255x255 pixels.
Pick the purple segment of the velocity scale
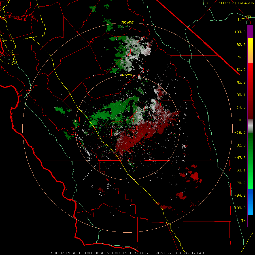[x=250, y=32]
